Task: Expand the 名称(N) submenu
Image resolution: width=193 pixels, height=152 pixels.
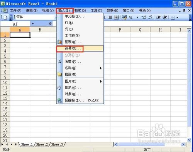Action: click(101, 68)
